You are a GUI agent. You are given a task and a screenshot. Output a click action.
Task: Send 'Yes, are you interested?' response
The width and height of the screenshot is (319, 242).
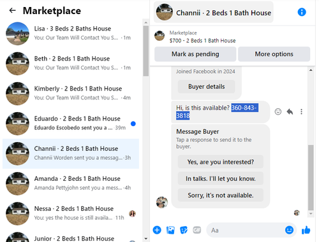(x=221, y=162)
